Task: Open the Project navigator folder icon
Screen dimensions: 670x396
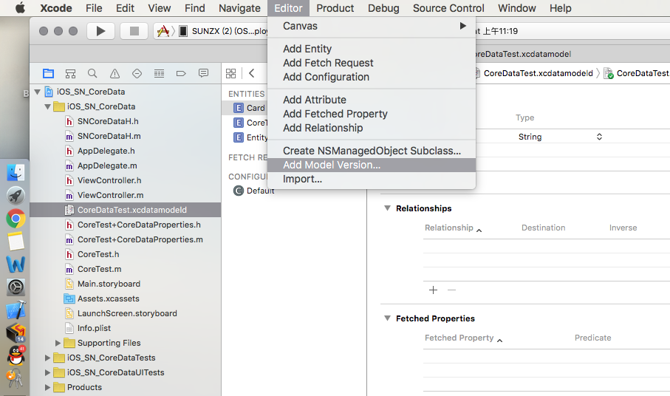Action: [48, 73]
